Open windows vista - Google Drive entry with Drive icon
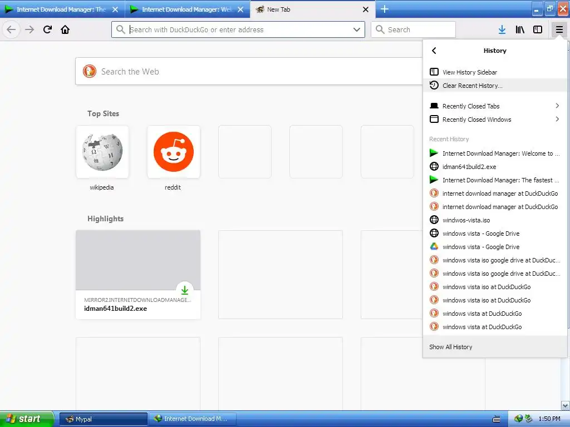 (x=495, y=246)
